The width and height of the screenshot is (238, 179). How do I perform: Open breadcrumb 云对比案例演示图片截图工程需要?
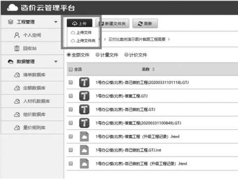(x=137, y=39)
